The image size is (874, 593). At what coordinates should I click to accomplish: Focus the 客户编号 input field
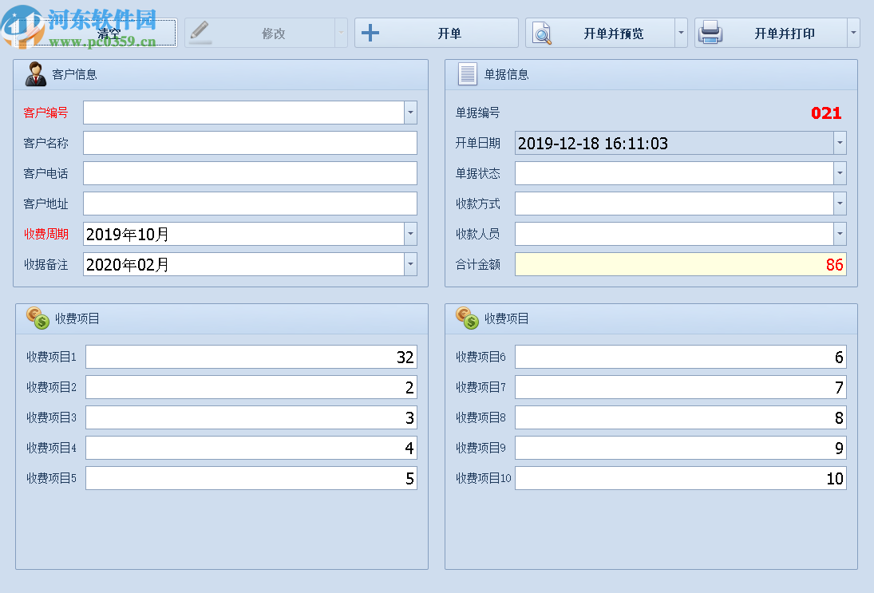tap(243, 113)
